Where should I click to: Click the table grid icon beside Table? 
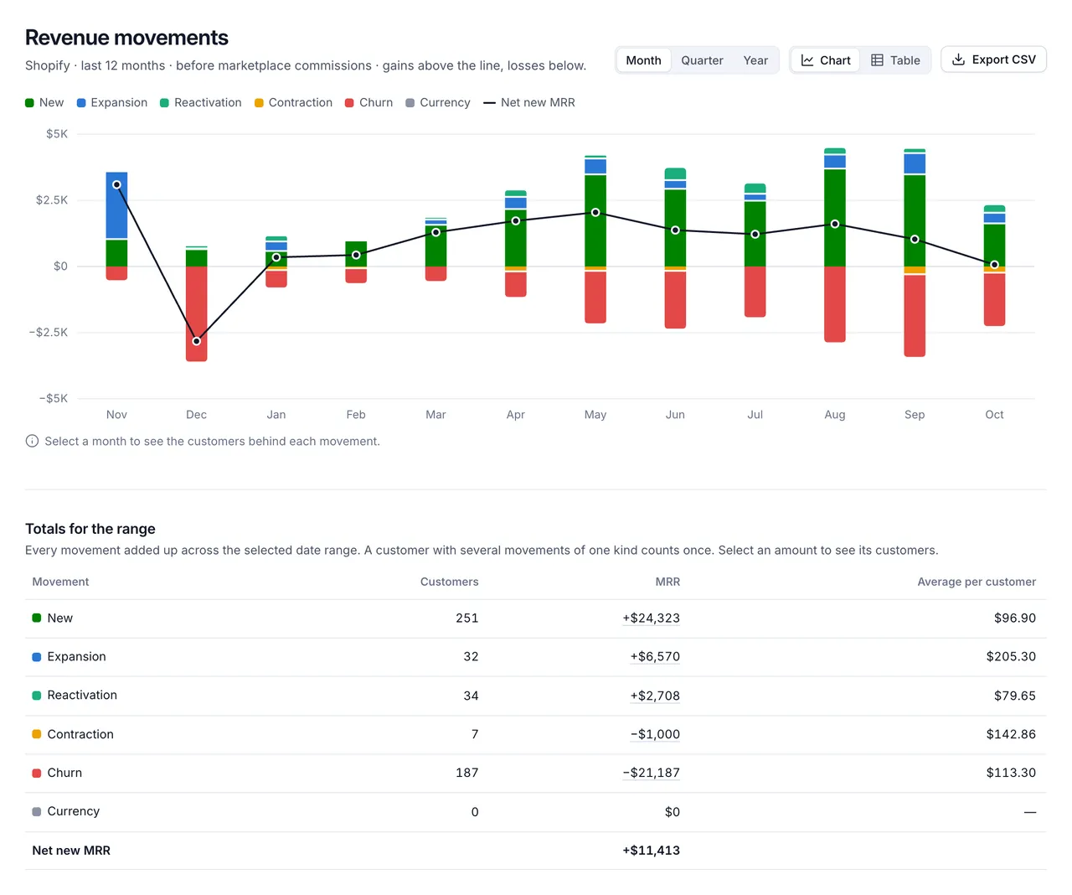tap(877, 60)
